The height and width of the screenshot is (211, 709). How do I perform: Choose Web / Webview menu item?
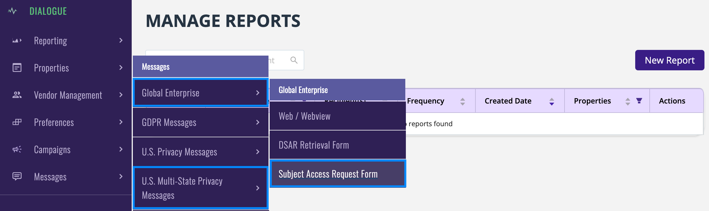[305, 116]
